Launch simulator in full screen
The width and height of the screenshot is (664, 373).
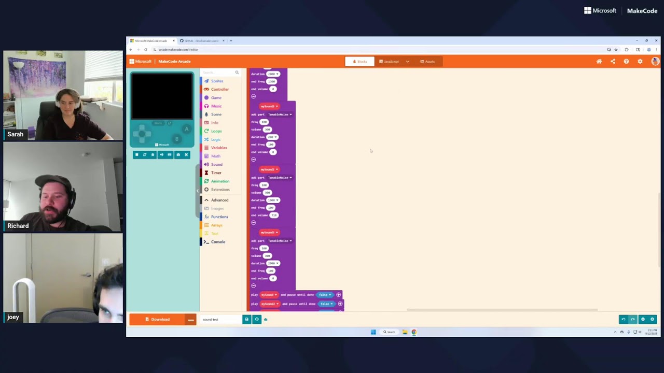[186, 154]
